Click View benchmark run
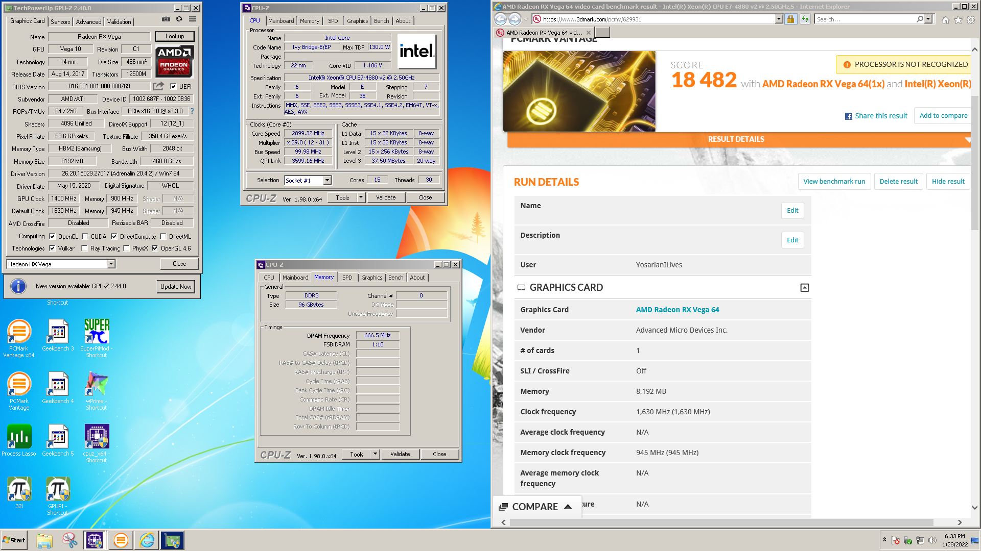 [834, 181]
